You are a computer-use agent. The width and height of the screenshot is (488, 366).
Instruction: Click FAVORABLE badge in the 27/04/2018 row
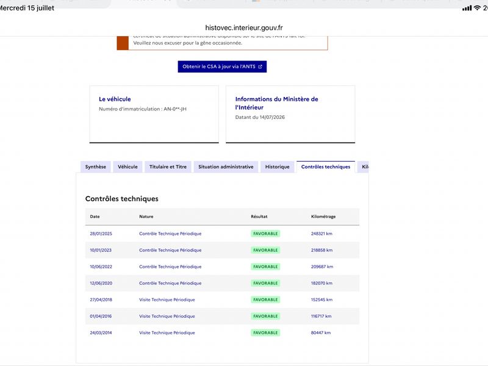[x=265, y=300]
